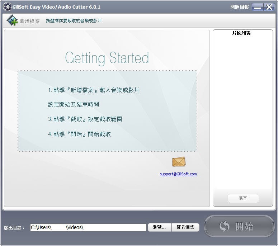Click step 3 text 點擊『截取』設定截取範圍

pos(85,119)
